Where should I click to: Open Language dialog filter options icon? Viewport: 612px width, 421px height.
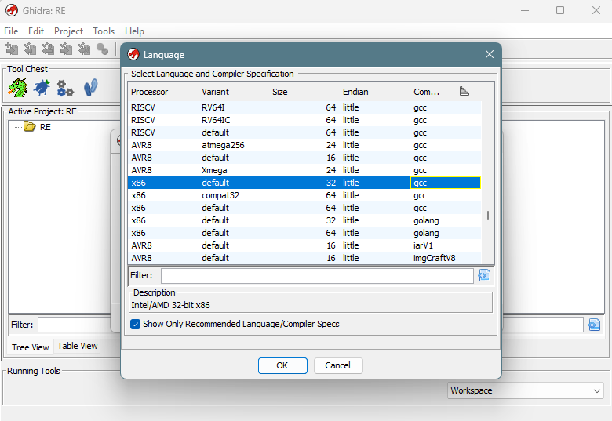[x=484, y=276]
